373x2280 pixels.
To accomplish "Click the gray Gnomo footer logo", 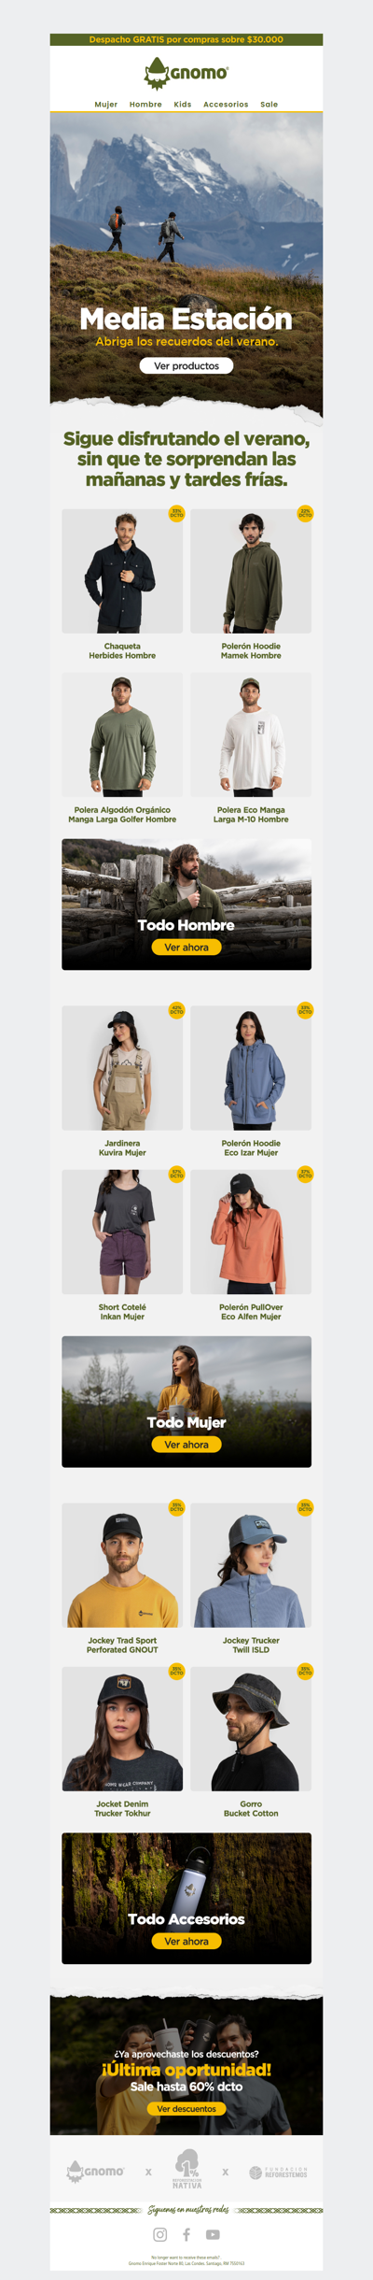I will [95, 2171].
